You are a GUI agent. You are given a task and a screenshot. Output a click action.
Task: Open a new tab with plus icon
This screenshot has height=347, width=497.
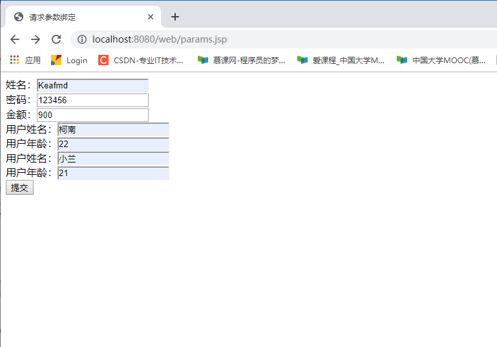(x=175, y=17)
